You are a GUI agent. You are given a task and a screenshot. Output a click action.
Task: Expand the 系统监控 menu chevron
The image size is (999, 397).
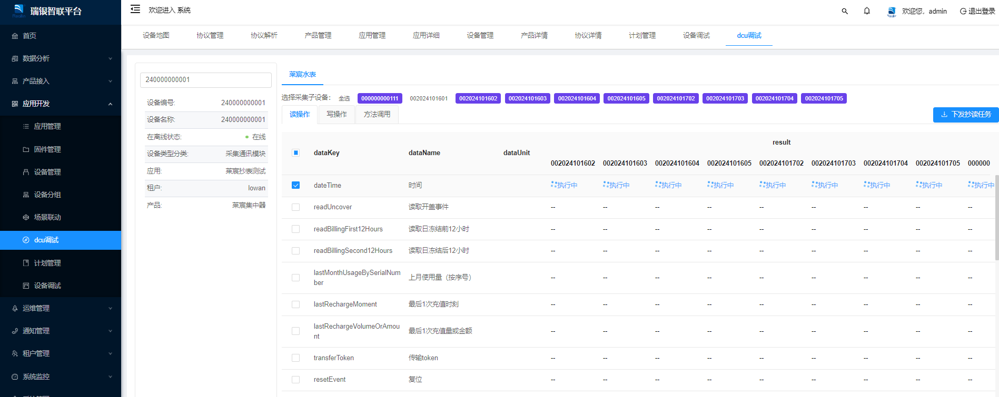[x=110, y=376]
